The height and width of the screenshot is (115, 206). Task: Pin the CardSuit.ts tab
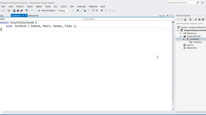(x=23, y=16)
